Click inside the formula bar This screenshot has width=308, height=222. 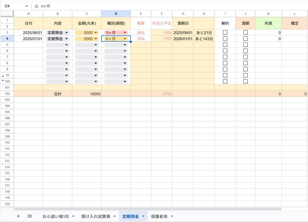[90, 5]
